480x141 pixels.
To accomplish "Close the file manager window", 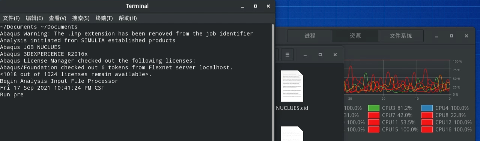I will point(335,55).
